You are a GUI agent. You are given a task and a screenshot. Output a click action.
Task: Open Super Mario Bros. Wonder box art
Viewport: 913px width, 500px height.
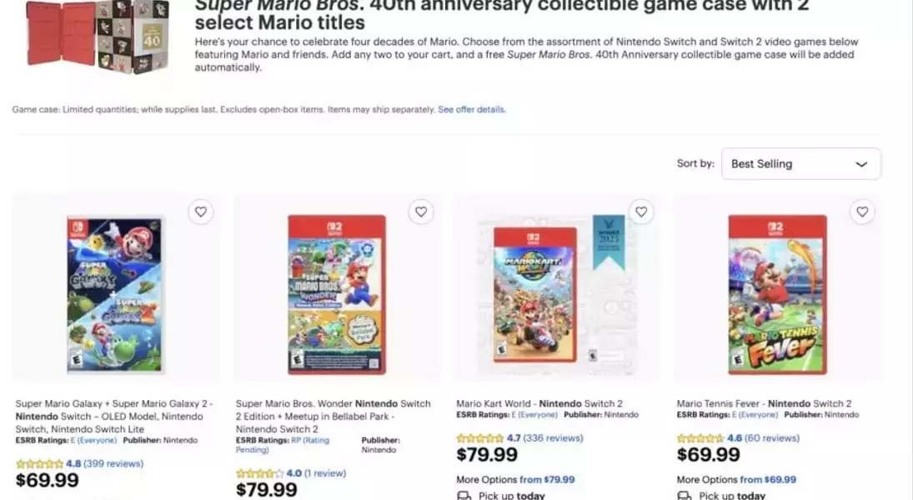tap(336, 294)
